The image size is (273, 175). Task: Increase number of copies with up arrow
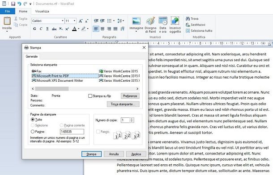click(132, 119)
